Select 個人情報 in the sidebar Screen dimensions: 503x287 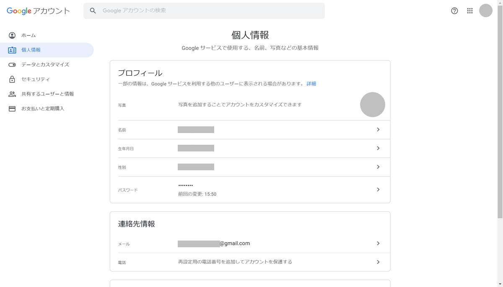tap(31, 50)
